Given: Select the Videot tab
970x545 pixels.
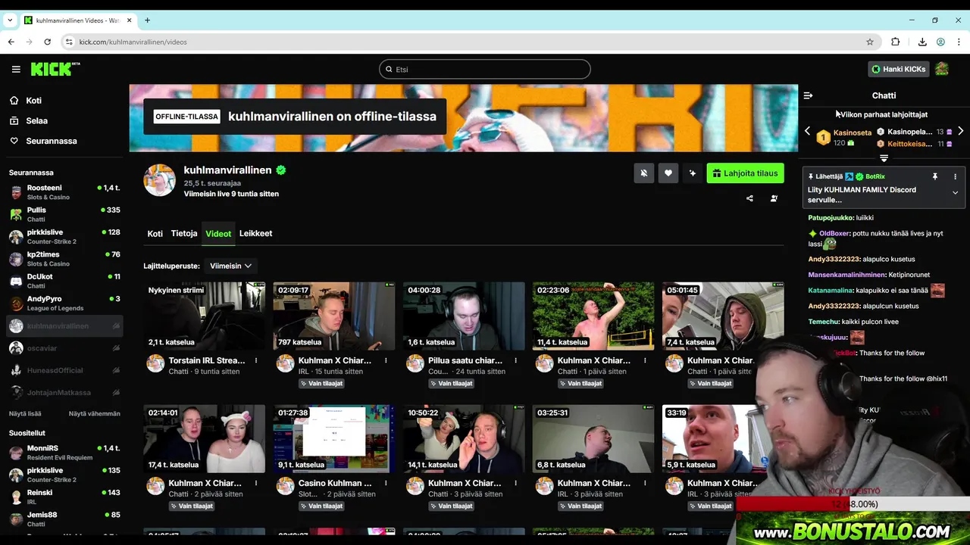Looking at the screenshot, I should (x=218, y=234).
